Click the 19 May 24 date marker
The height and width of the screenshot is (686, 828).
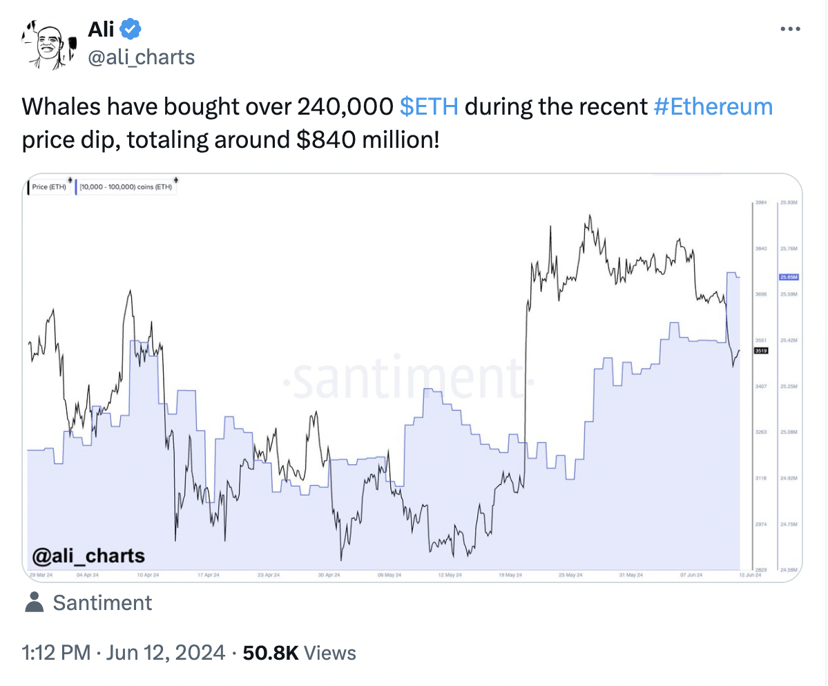tap(510, 575)
